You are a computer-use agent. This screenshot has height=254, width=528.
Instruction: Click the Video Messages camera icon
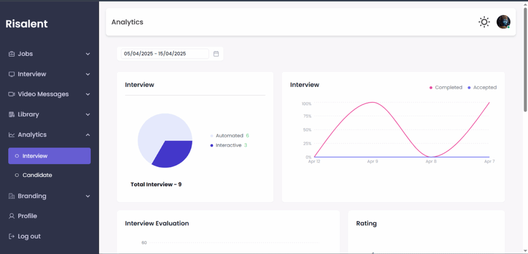coord(12,94)
